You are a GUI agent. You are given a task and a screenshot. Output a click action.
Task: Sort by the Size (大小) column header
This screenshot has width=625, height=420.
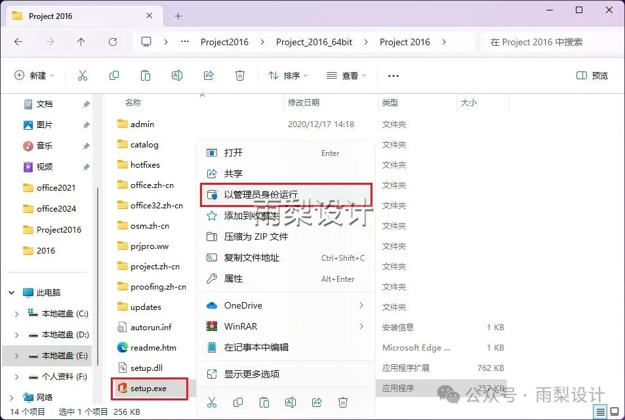(469, 102)
